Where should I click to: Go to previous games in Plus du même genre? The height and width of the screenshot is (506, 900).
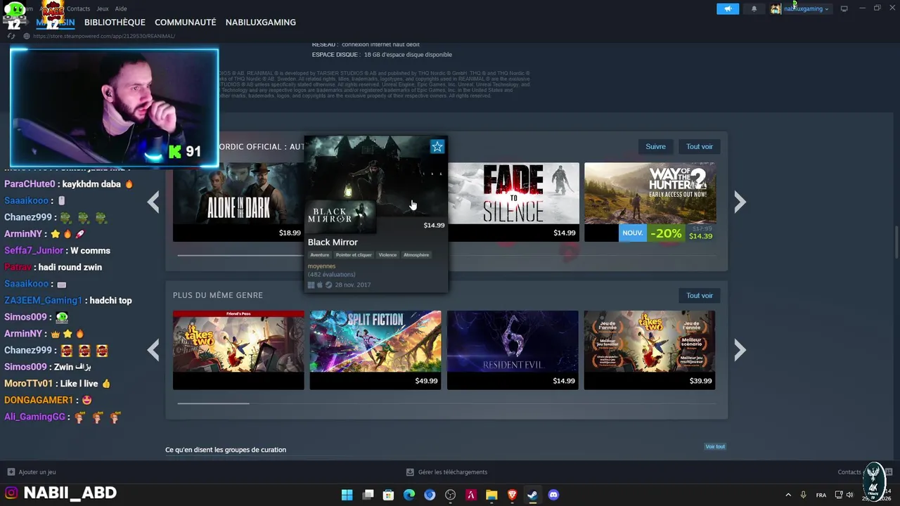click(153, 350)
